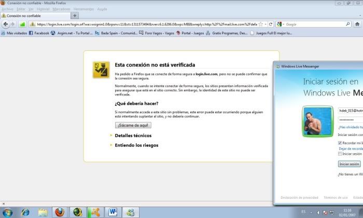The width and height of the screenshot is (363, 218).
Task: Open the Bada Spain bookmark
Action: [117, 33]
